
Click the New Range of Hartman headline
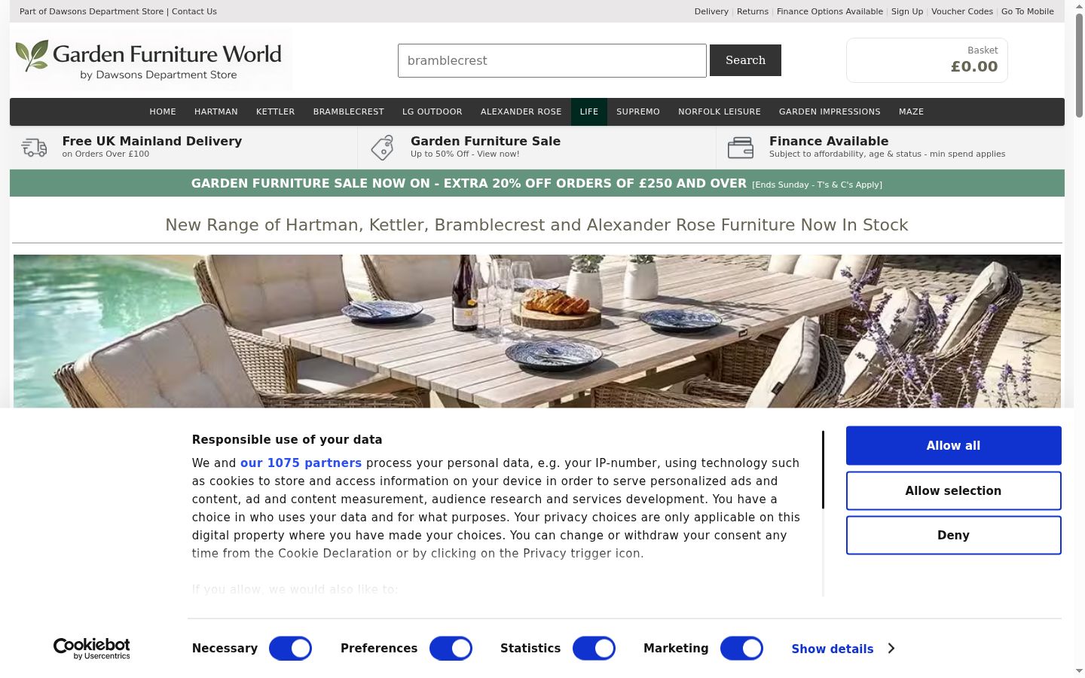point(537,225)
